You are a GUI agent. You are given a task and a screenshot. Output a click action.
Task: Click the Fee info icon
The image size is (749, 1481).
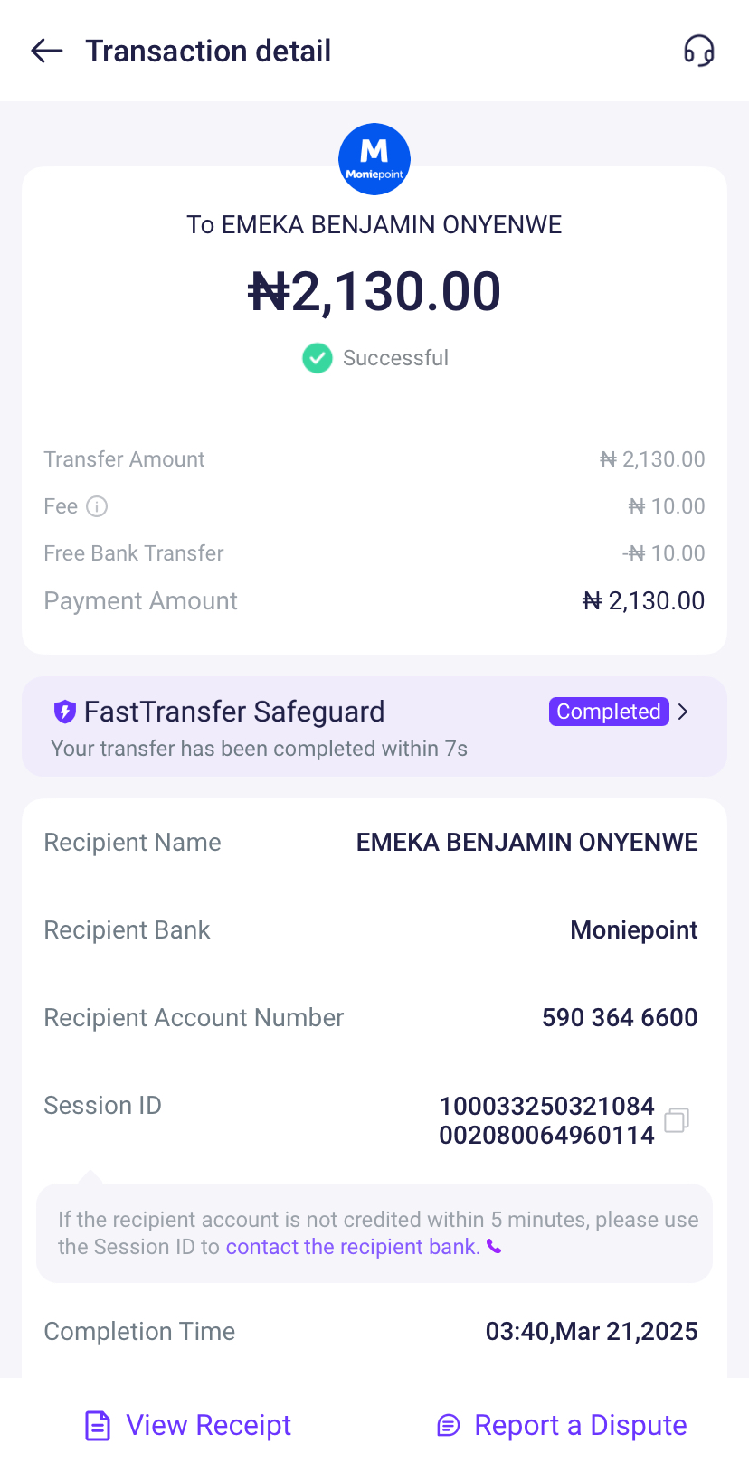[97, 506]
